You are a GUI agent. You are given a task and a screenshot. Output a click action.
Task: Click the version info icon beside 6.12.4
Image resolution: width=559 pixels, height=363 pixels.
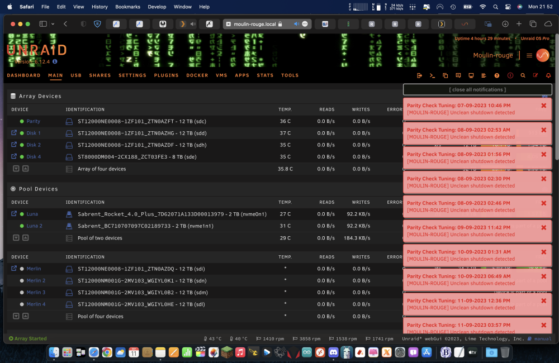55,61
